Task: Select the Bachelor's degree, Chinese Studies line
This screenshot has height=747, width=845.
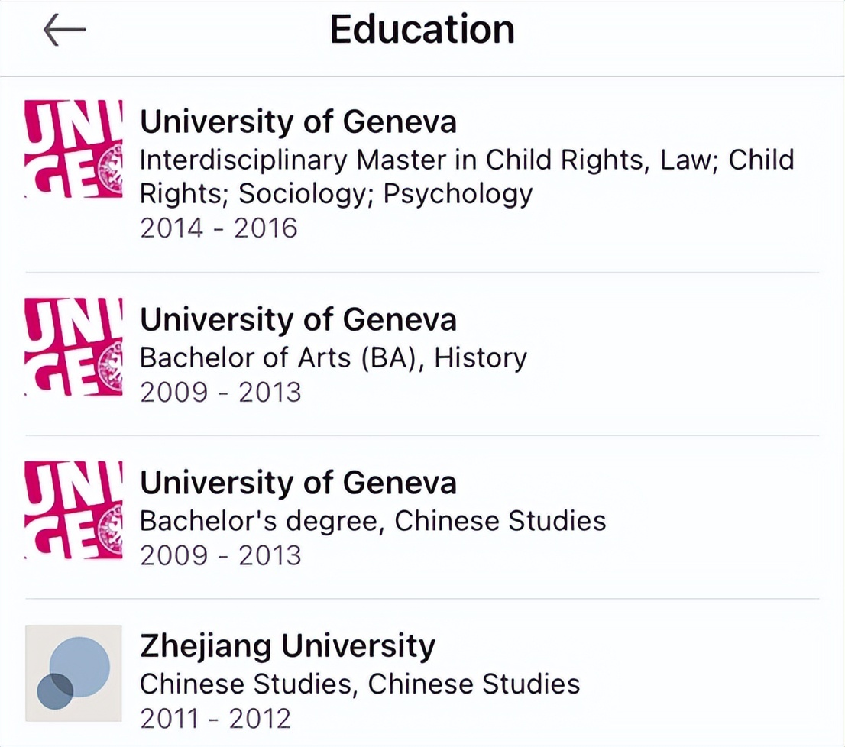Action: click(x=373, y=520)
